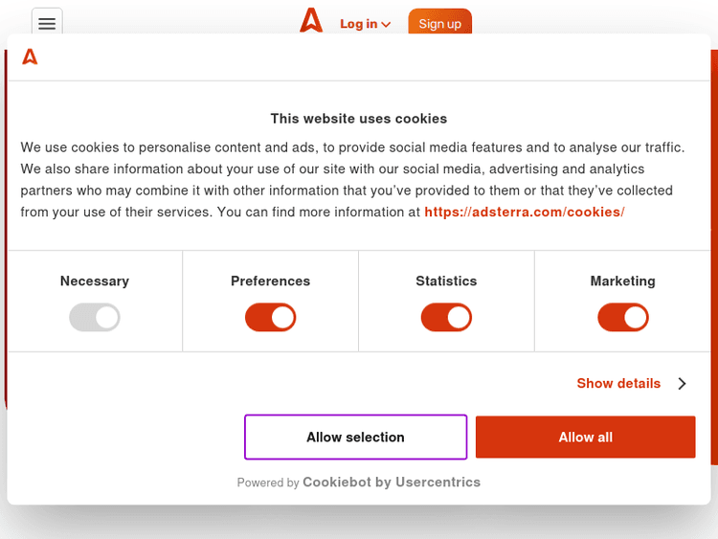The image size is (718, 539).
Task: Click the Adsterra logo inside the cookie dialog
Action: [x=30, y=57]
